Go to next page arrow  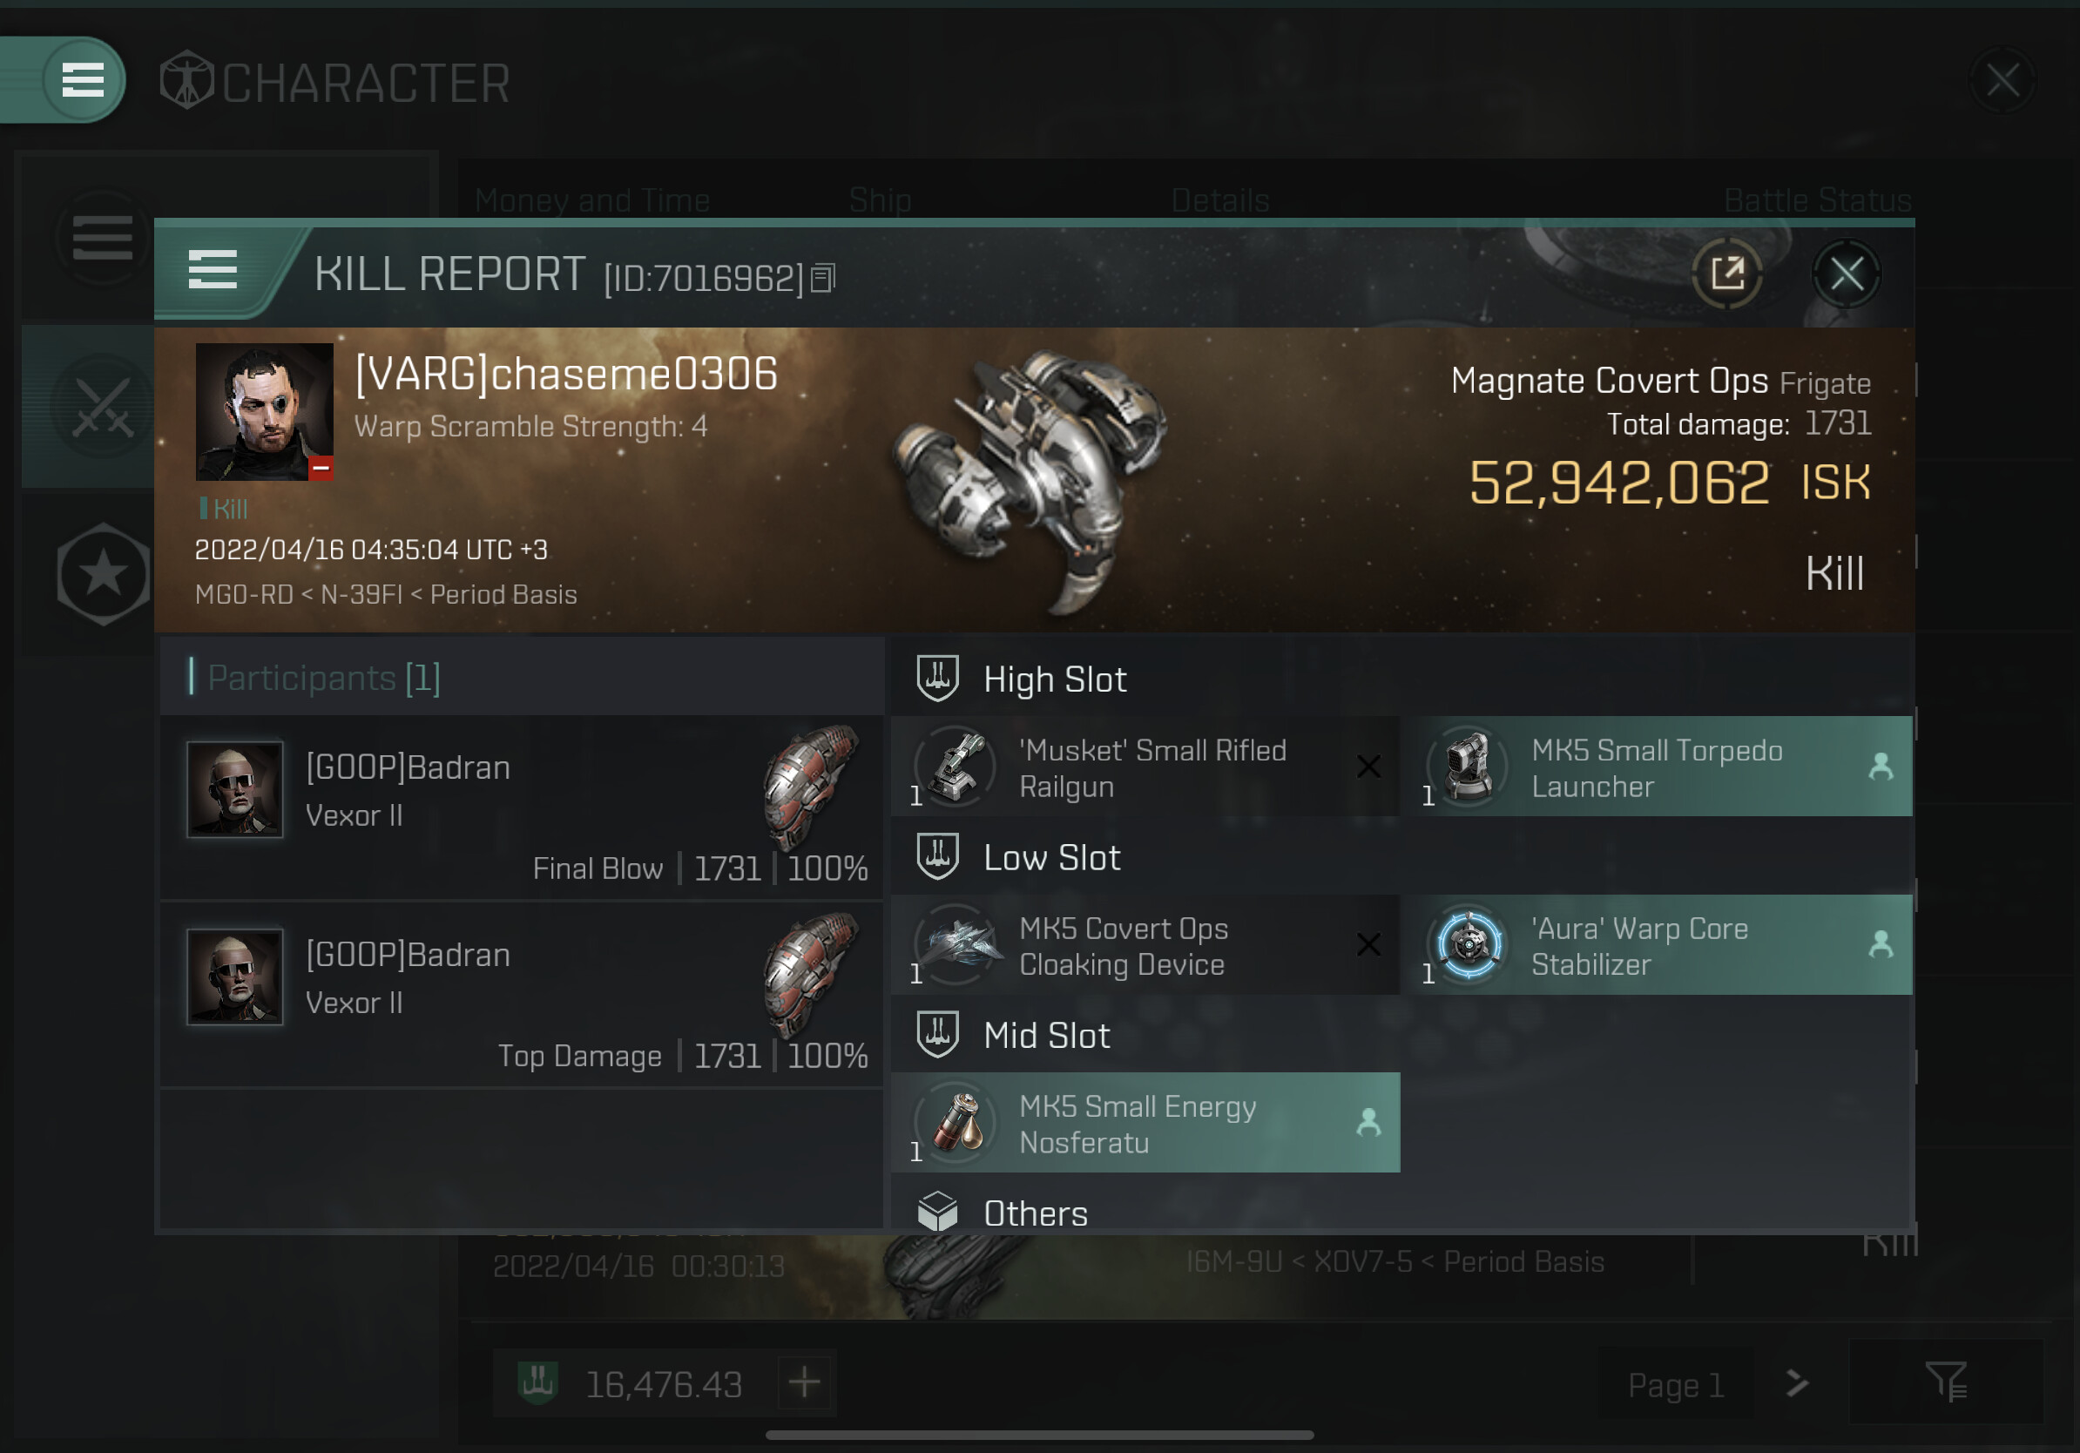click(x=1796, y=1383)
